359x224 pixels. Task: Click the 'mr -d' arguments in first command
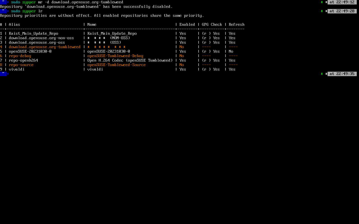[44, 2]
